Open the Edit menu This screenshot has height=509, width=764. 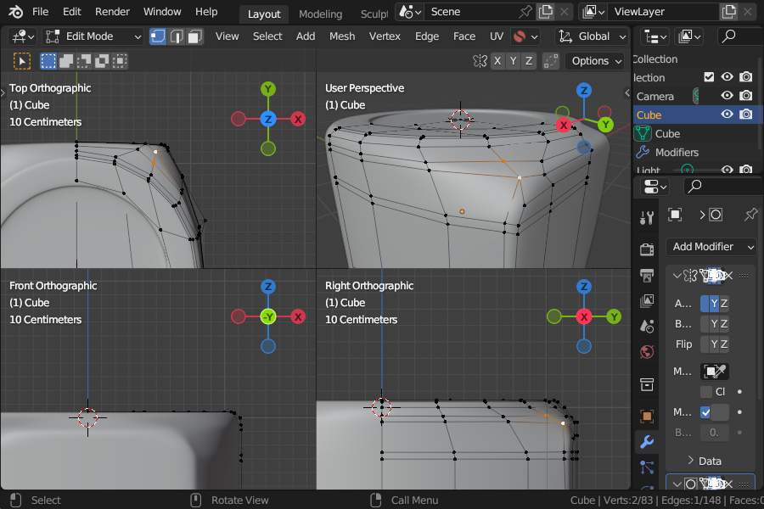(x=71, y=12)
